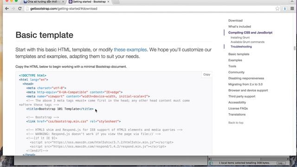297x167 pixels.
Task: Click the respond.min.js script line
Action: coord(98,147)
